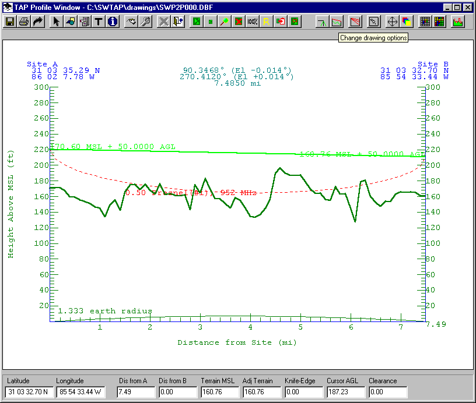Click the gray X delete icon

pyautogui.click(x=163, y=22)
